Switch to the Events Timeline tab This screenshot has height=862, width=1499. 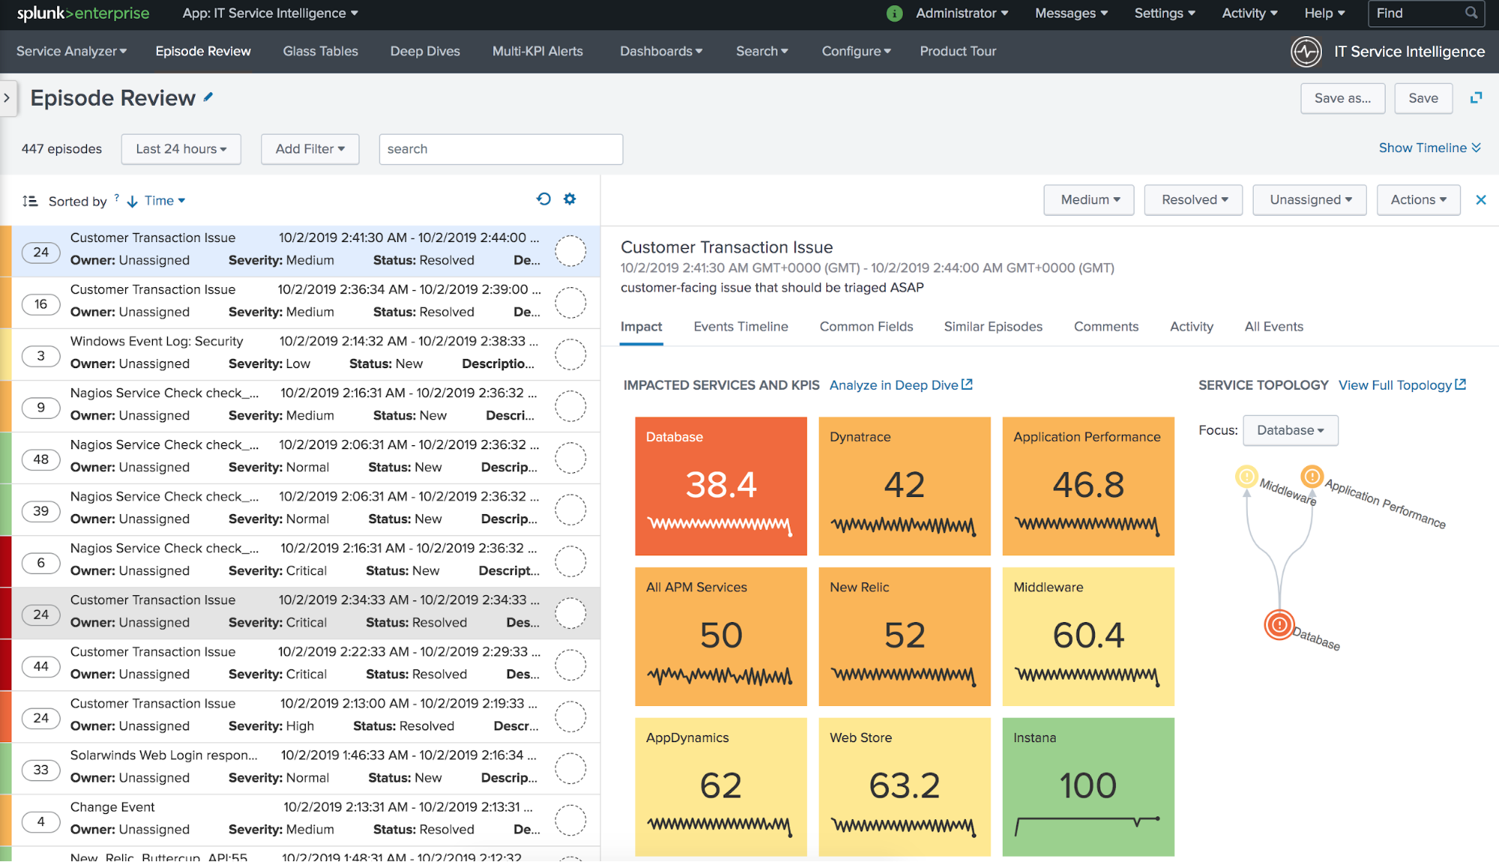tap(741, 327)
